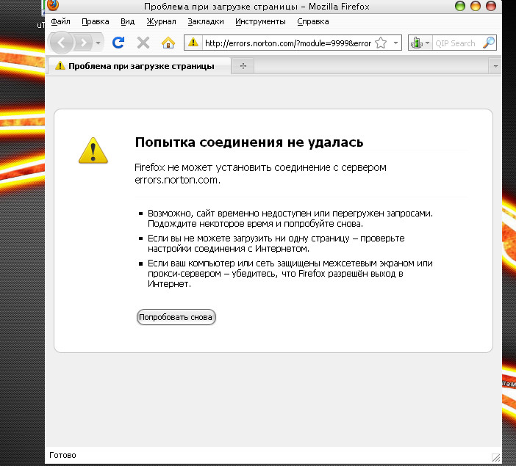Open a new tab with the plus button
Image resolution: width=516 pixels, height=466 pixels.
click(243, 66)
